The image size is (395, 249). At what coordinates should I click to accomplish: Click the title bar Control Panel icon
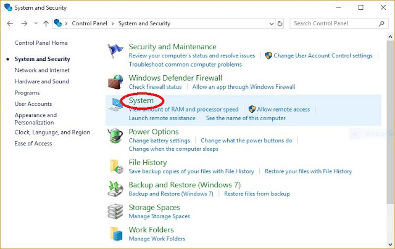(8, 7)
